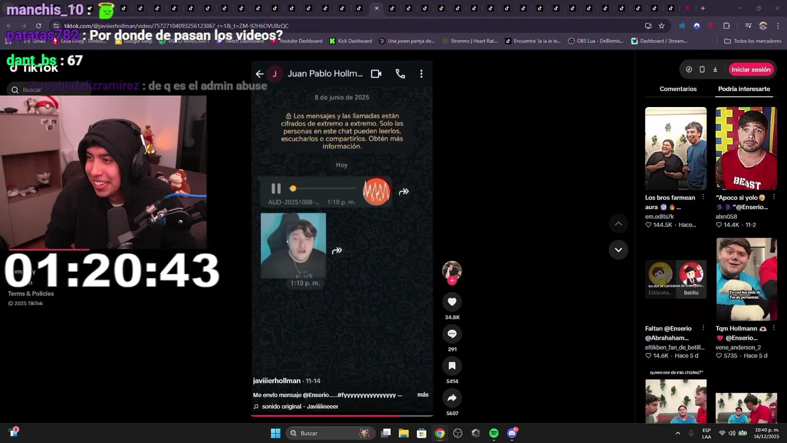This screenshot has width=787, height=443.
Task: Open Tqm Hollmann video thumbnail
Action: pos(746,279)
